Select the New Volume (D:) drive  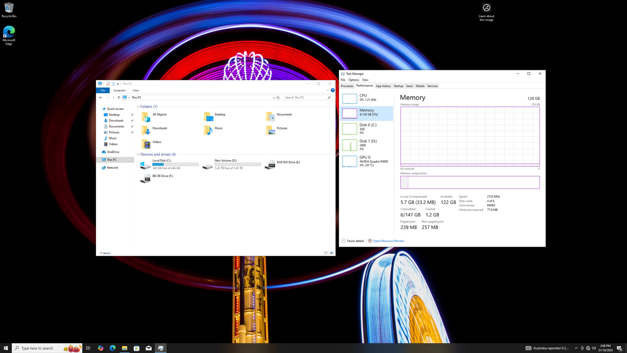click(x=232, y=165)
